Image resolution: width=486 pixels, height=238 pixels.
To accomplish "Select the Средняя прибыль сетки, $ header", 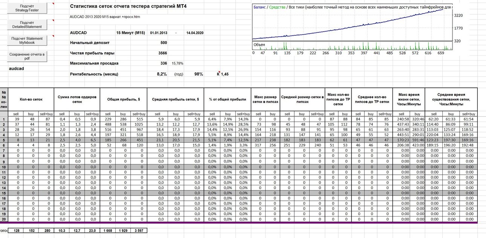I will [175, 99].
